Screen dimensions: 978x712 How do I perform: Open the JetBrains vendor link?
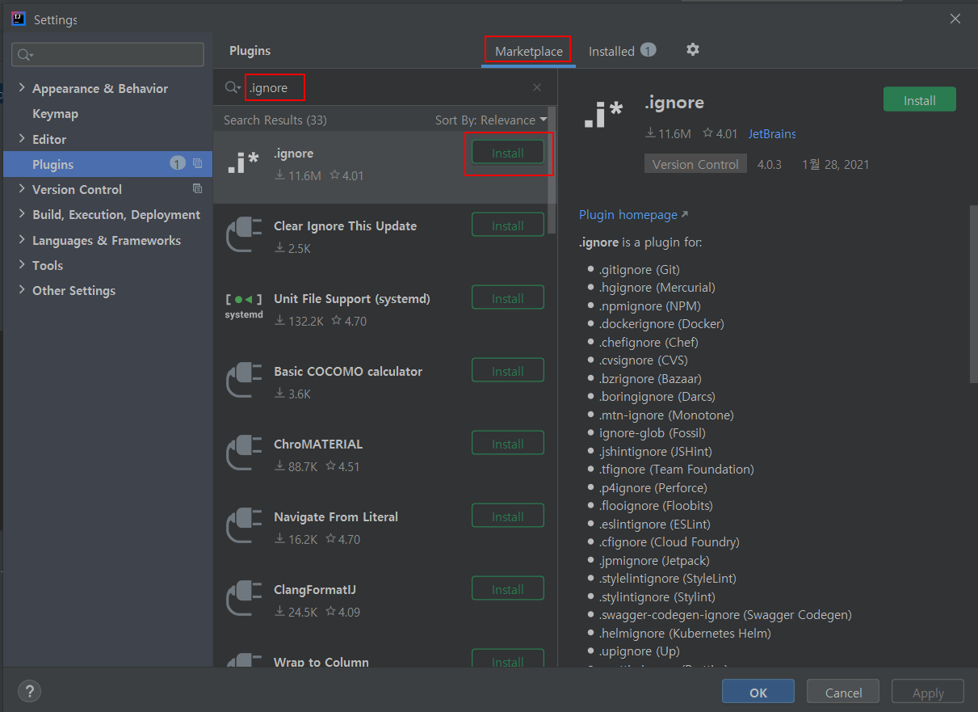772,133
